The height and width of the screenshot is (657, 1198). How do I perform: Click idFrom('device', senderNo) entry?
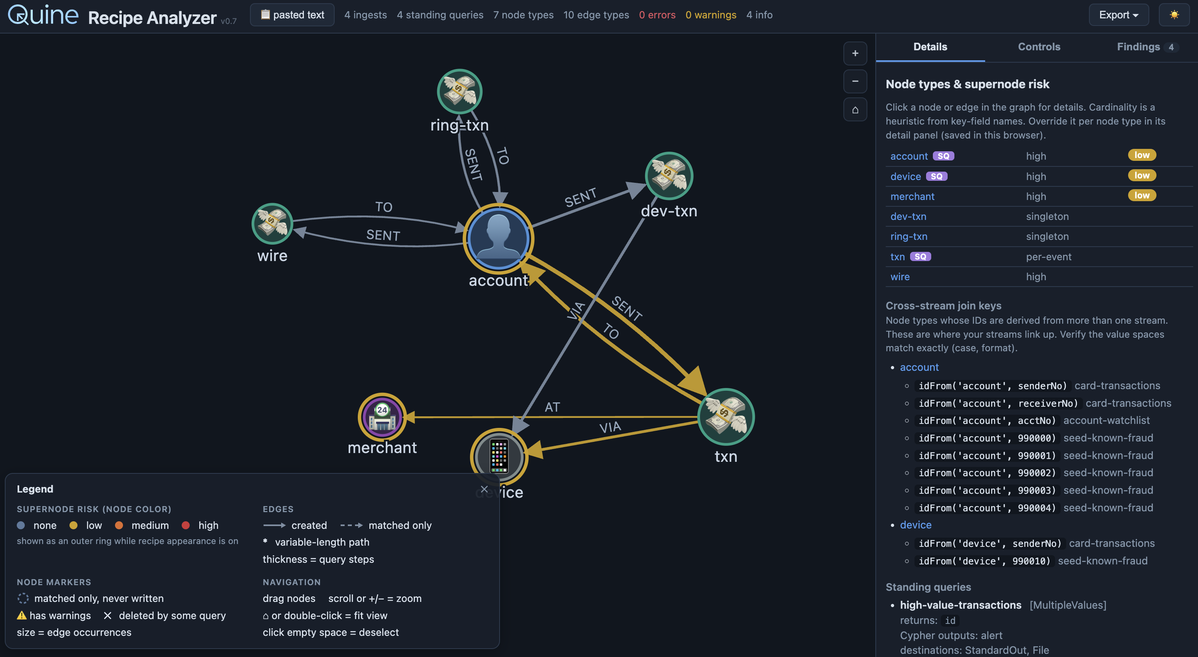(x=990, y=544)
